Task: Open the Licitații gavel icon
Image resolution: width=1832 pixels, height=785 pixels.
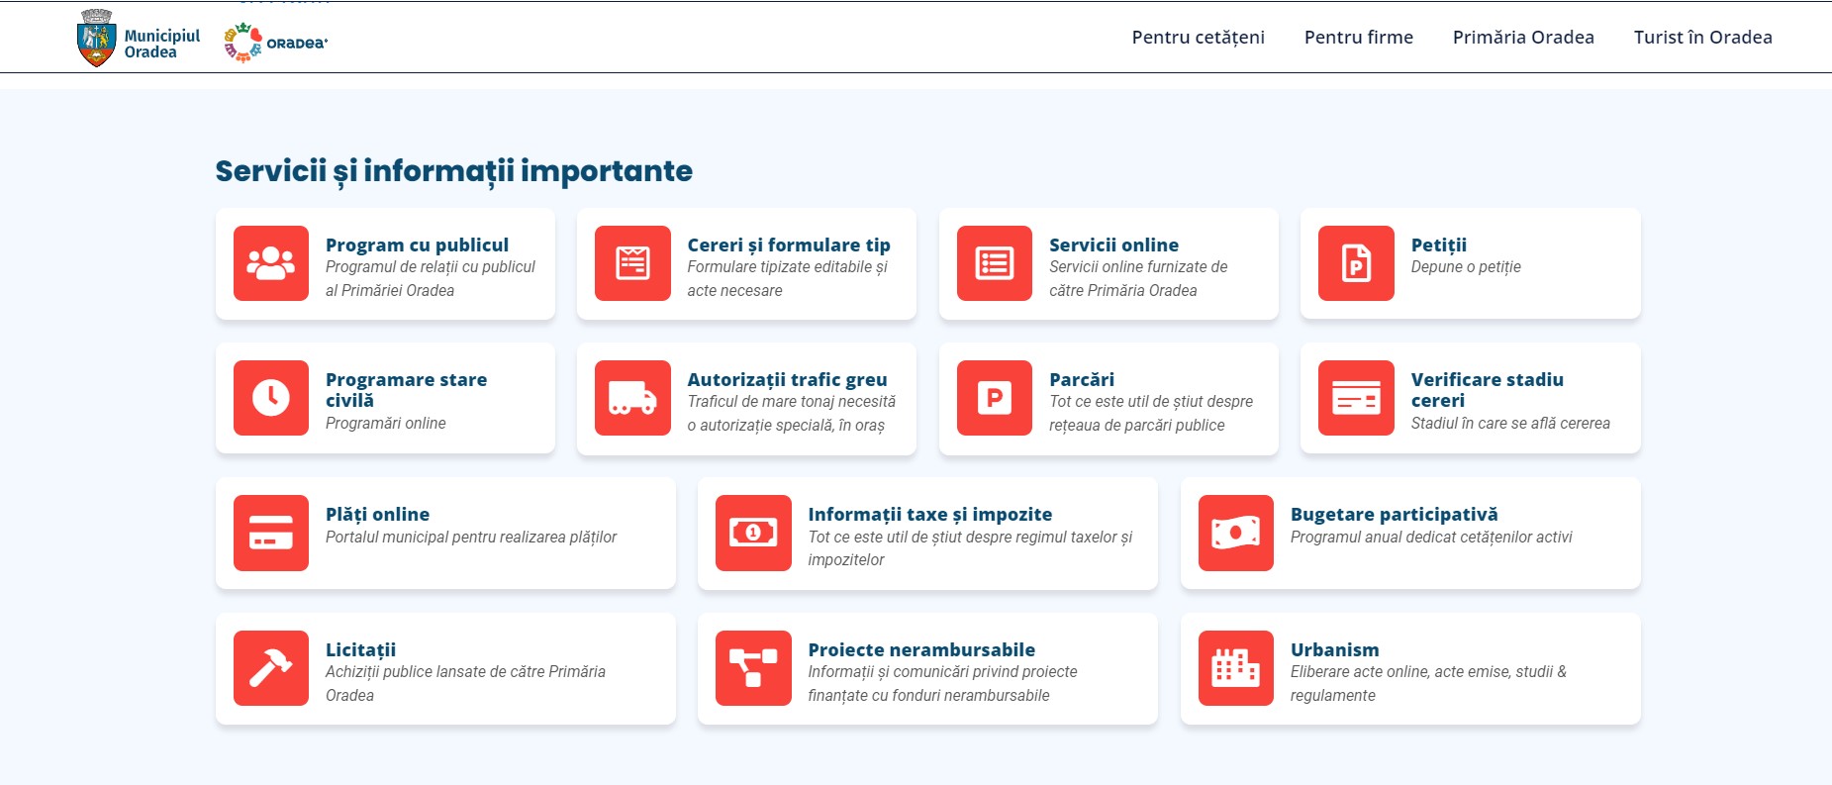Action: coord(270,668)
